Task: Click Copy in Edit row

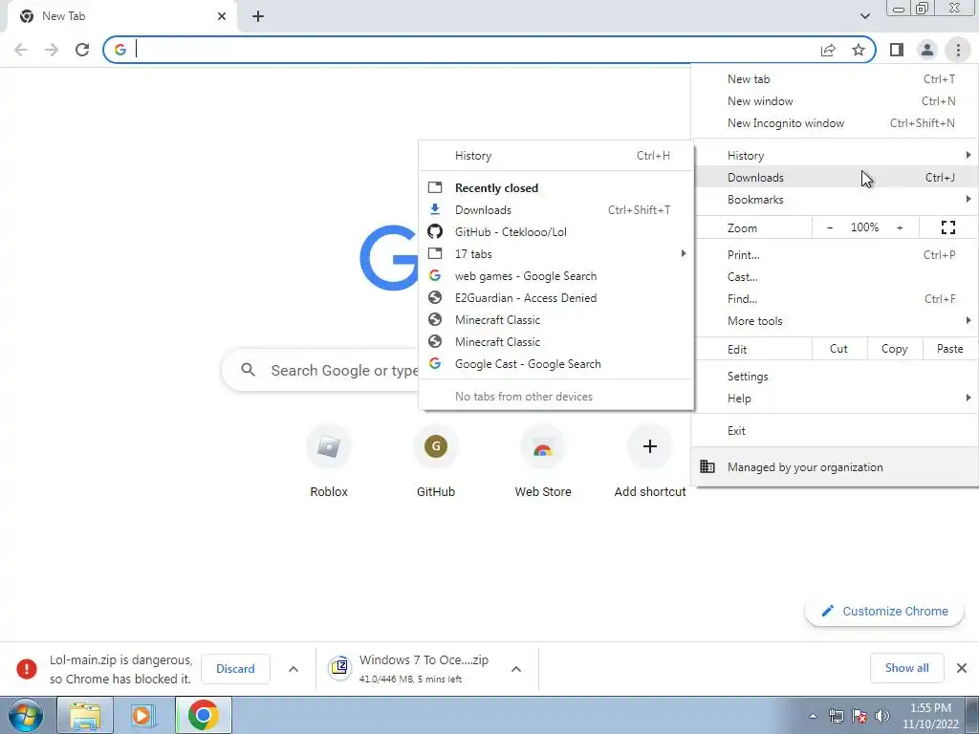Action: click(x=894, y=349)
